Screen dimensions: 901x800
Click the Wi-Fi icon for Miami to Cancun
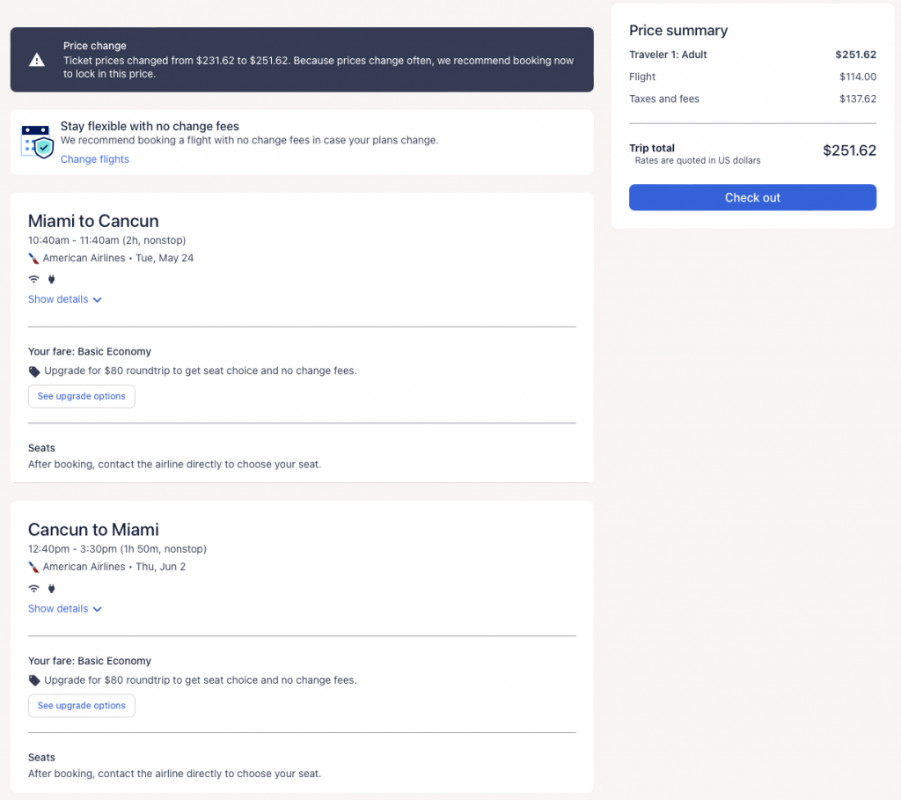34,279
